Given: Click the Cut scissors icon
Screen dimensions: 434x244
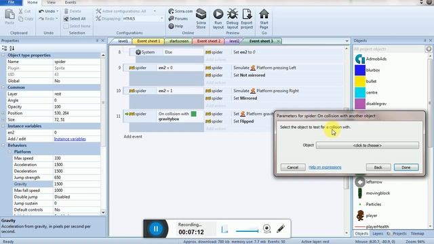Looking at the screenshot, I should (21, 11).
